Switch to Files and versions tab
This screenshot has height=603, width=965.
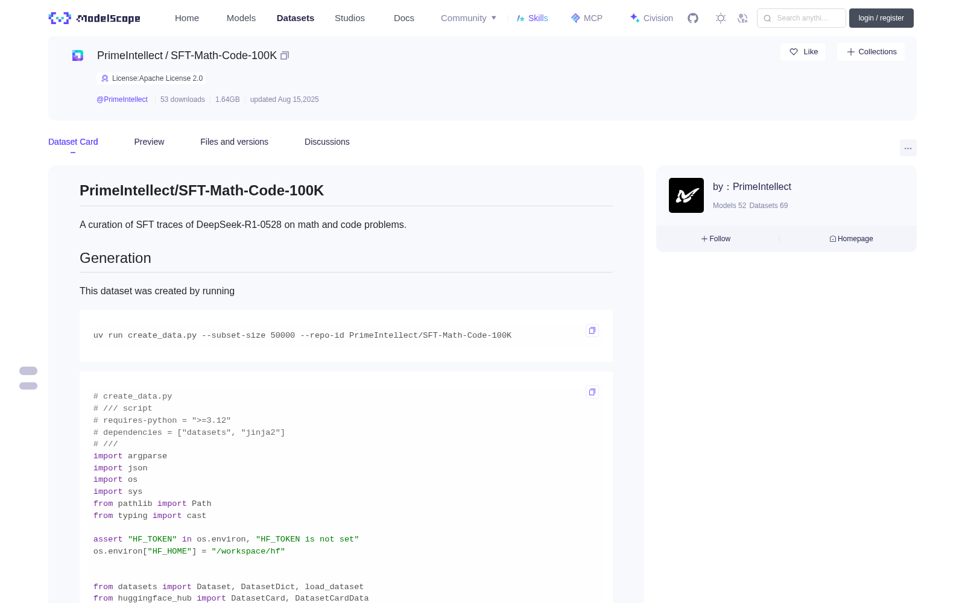coord(234,142)
